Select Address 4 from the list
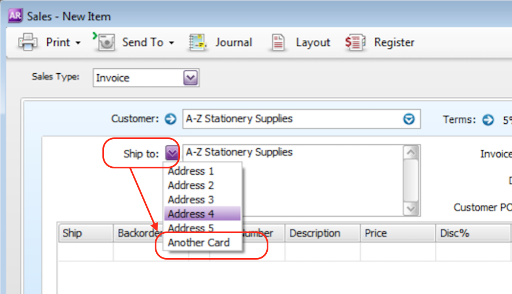The width and height of the screenshot is (512, 294). pyautogui.click(x=202, y=213)
